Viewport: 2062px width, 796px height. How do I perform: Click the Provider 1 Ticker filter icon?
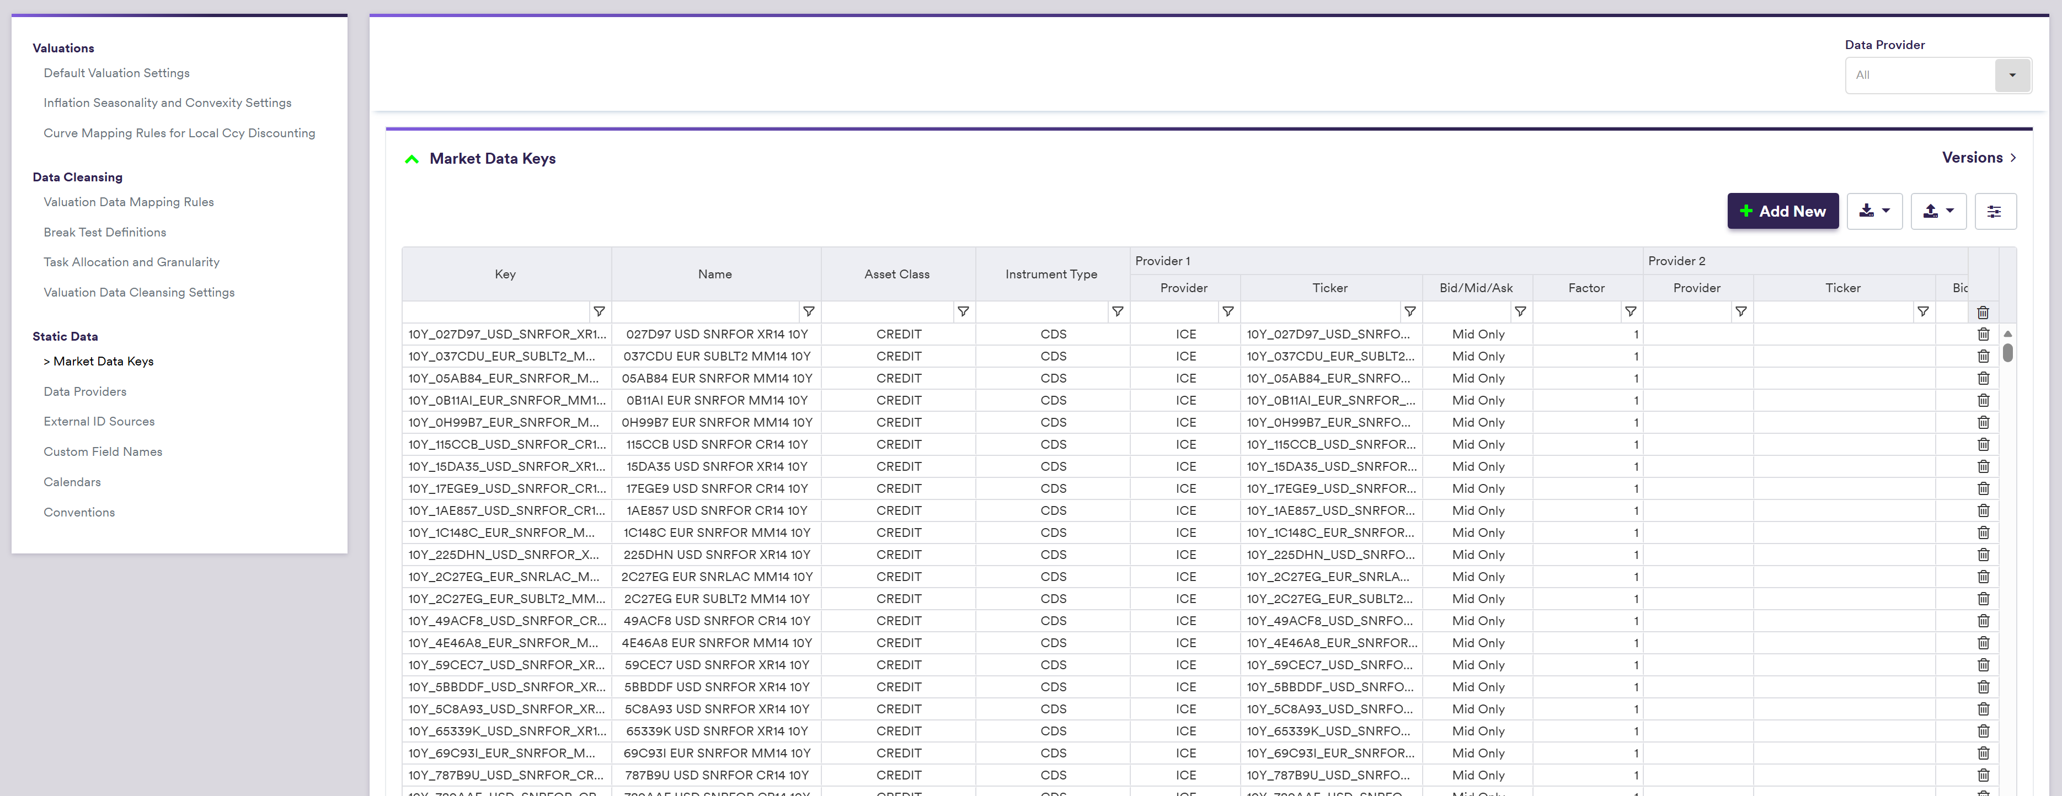[1409, 311]
